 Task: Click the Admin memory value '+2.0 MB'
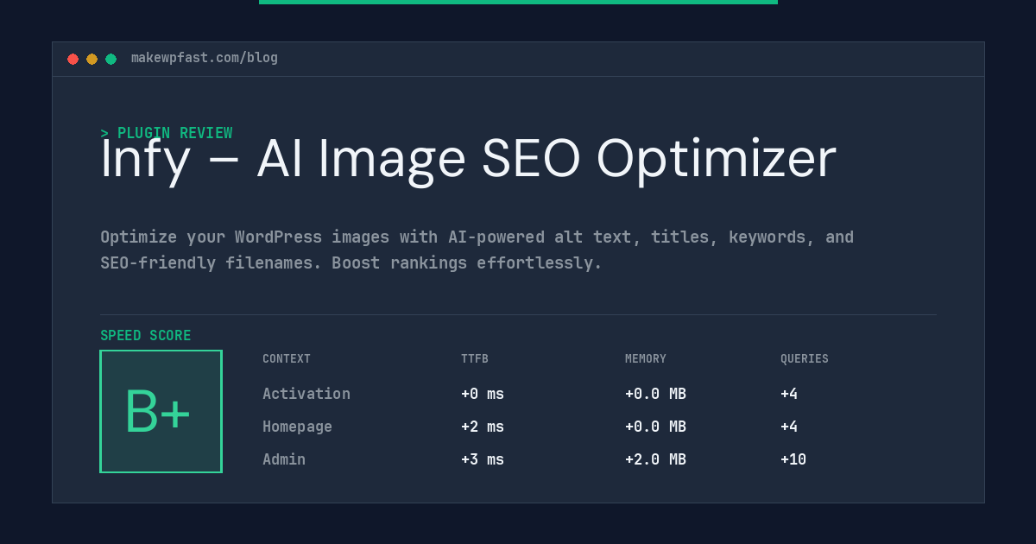[655, 459]
